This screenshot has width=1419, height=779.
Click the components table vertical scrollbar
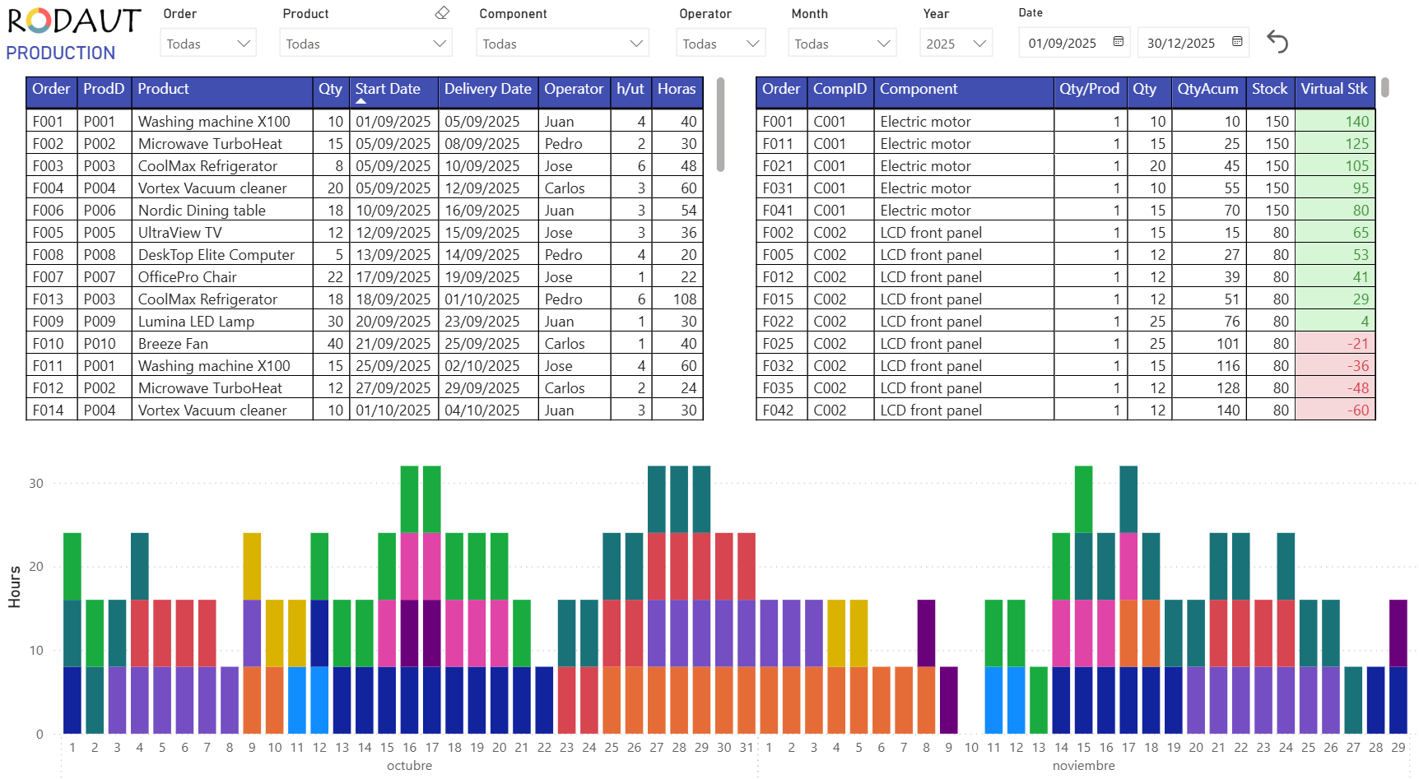point(1384,87)
